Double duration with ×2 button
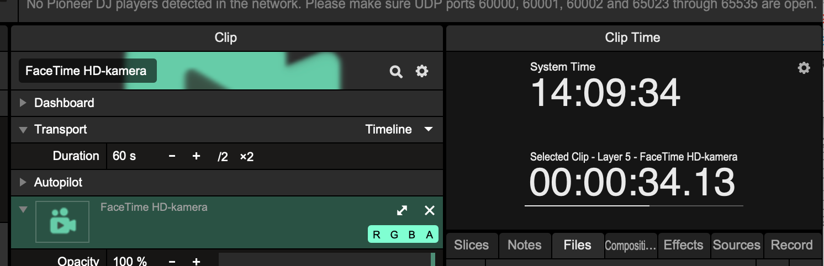824x266 pixels. (246, 157)
